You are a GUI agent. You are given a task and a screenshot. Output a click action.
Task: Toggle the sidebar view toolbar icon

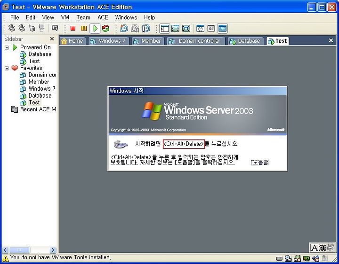point(165,29)
